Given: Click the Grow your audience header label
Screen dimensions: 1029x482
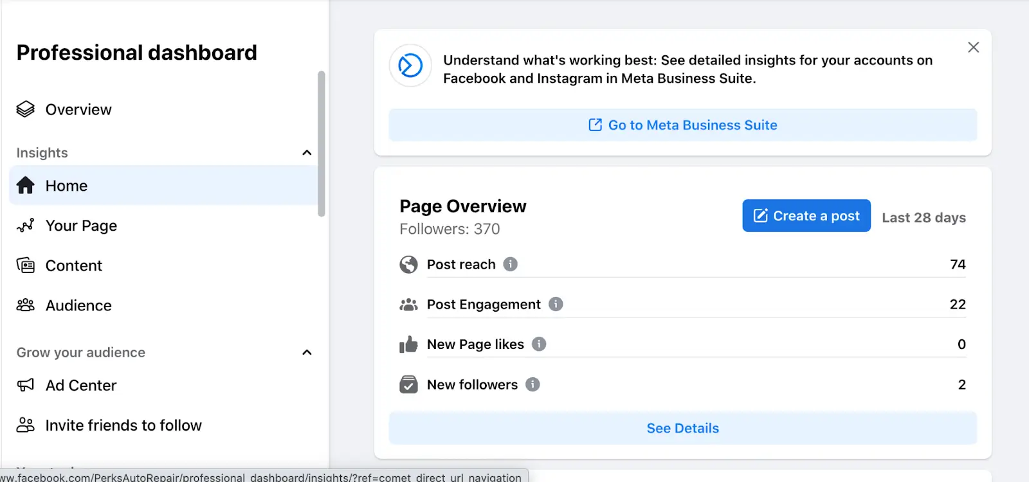Looking at the screenshot, I should coord(81,352).
